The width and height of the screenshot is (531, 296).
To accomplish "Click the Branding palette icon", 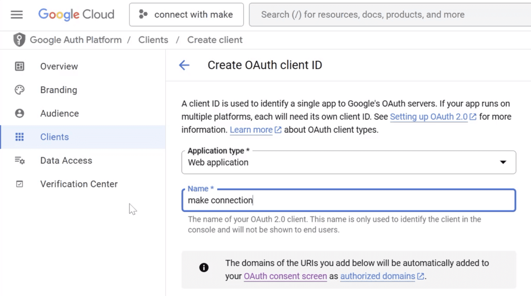I will (20, 90).
